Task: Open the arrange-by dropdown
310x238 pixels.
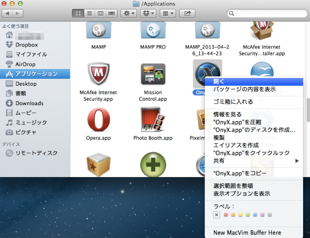Action: [x=169, y=13]
